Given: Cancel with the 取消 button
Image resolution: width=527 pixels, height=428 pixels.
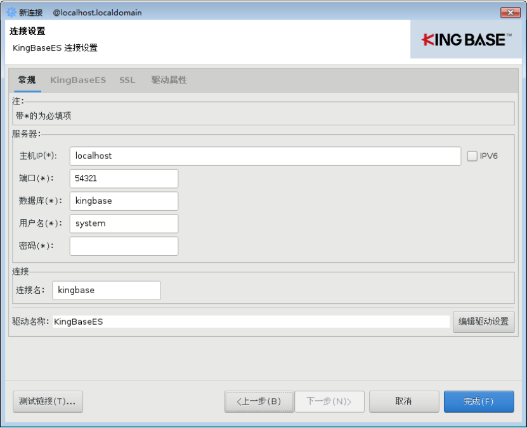Looking at the screenshot, I should click(x=404, y=401).
